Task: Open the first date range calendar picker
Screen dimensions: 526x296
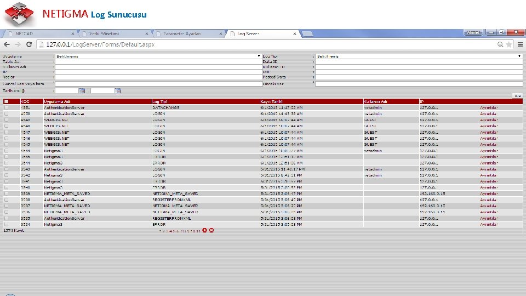Action: click(82, 90)
